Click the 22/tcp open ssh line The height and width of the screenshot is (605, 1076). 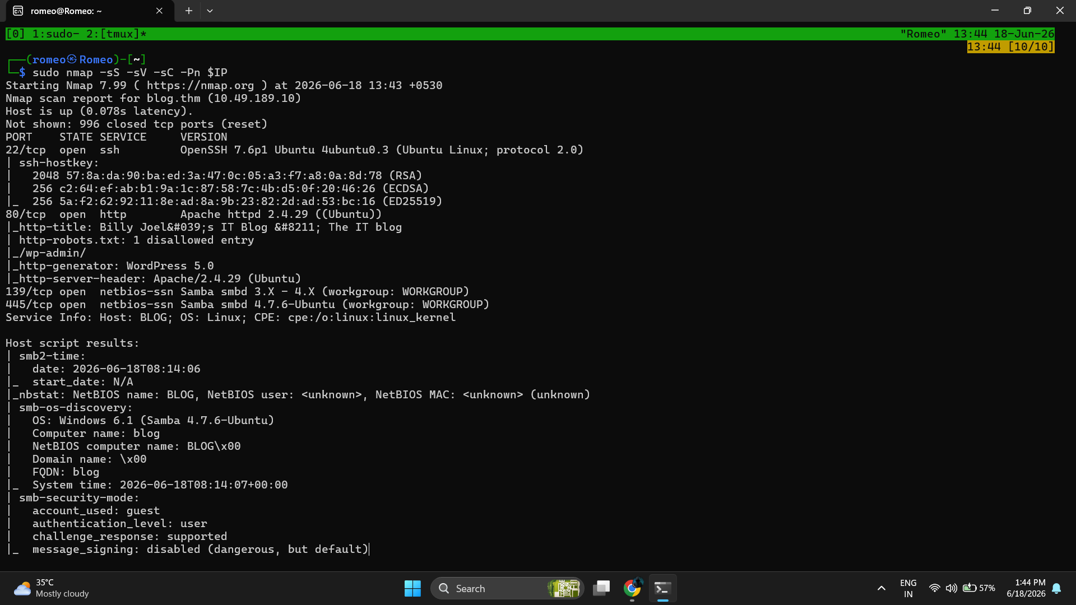[x=295, y=150]
